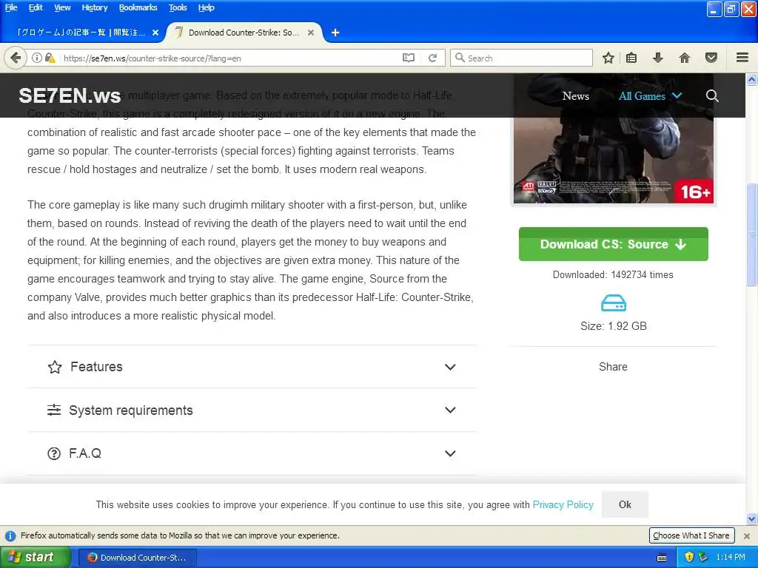This screenshot has height=568, width=758.
Task: Click the security shield tray icon
Action: coord(689,557)
